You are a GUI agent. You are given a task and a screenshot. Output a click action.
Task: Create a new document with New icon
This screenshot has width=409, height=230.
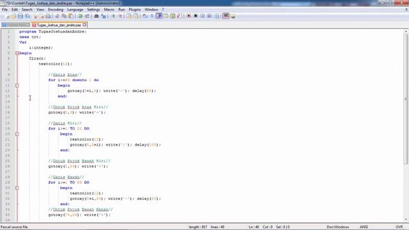click(x=7, y=16)
